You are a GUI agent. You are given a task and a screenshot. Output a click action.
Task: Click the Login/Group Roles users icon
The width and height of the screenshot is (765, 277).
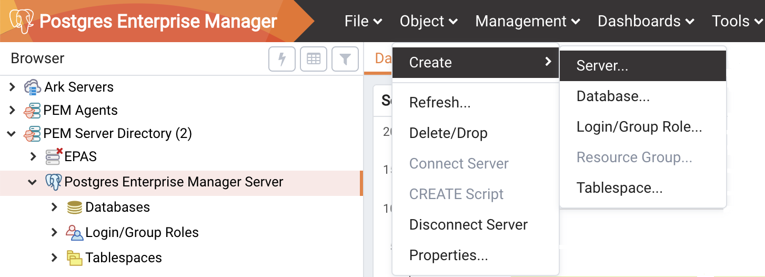tap(75, 232)
